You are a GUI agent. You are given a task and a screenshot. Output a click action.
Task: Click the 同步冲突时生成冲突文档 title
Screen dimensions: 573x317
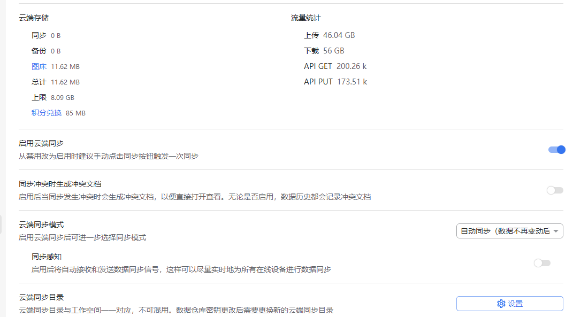pos(60,184)
